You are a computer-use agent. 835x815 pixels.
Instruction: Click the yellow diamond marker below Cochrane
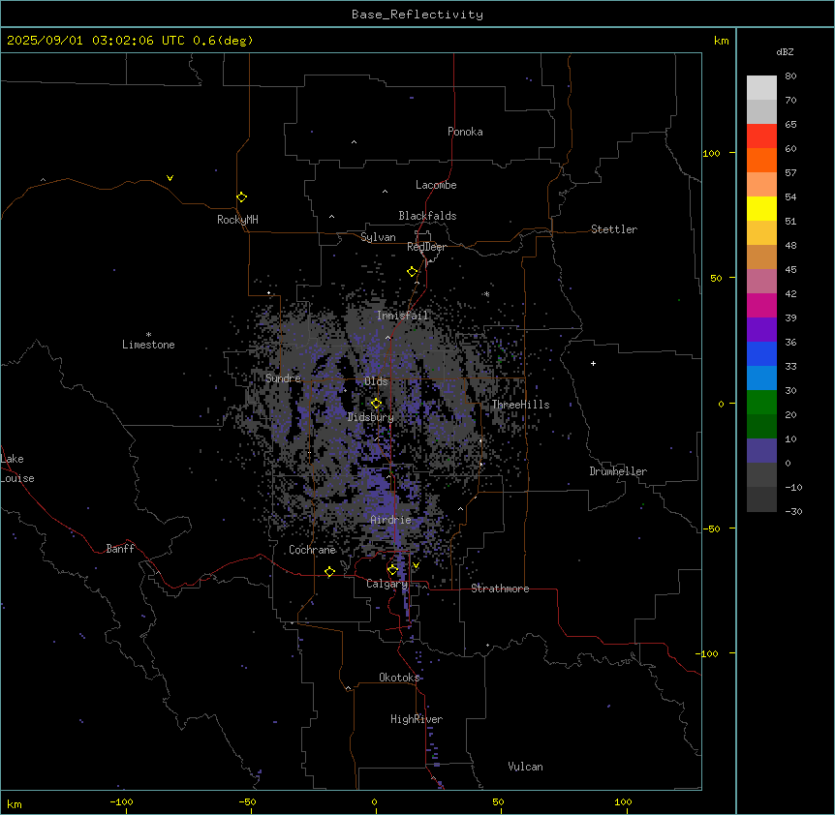(x=329, y=571)
